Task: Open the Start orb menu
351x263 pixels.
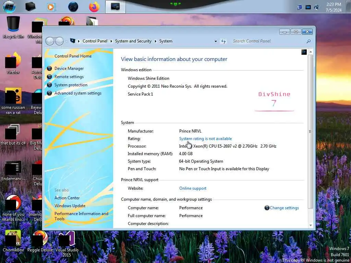Action: (9, 7)
